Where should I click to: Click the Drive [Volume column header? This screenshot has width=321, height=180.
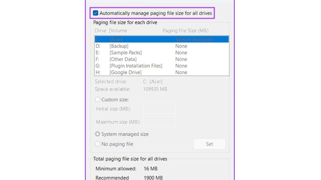pos(111,31)
